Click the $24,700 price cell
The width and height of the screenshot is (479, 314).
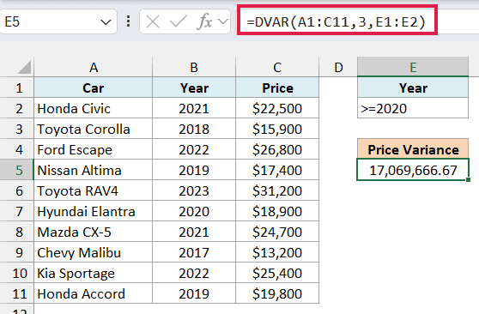pyautogui.click(x=277, y=232)
